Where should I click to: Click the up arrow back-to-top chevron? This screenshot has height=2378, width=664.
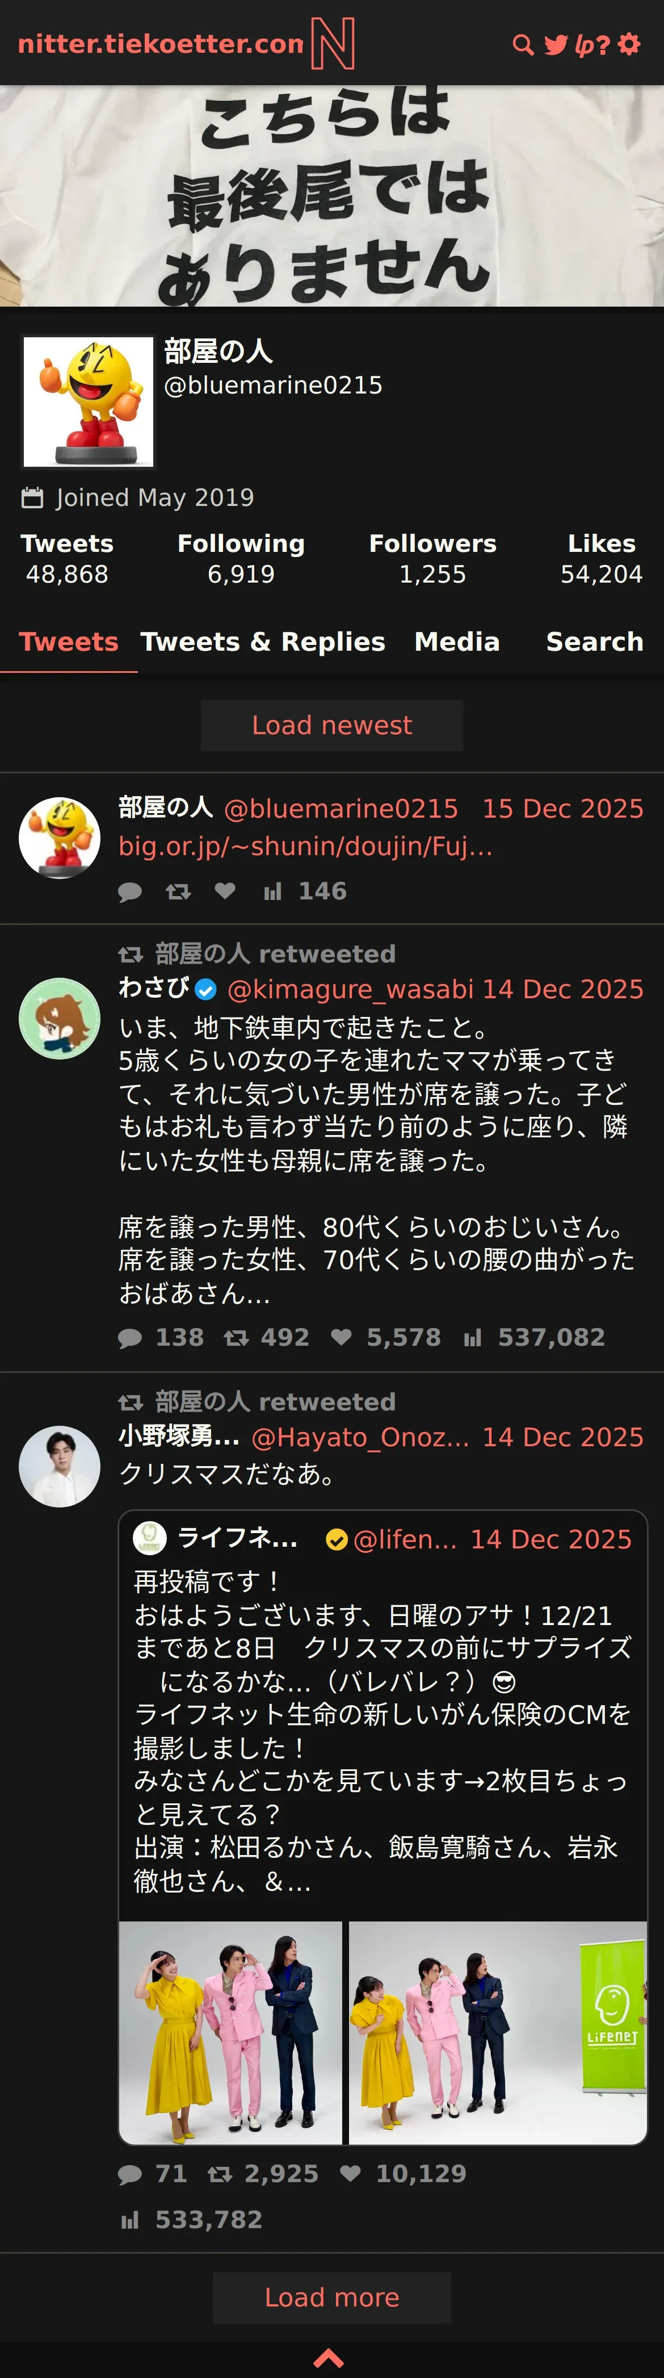(329, 2359)
